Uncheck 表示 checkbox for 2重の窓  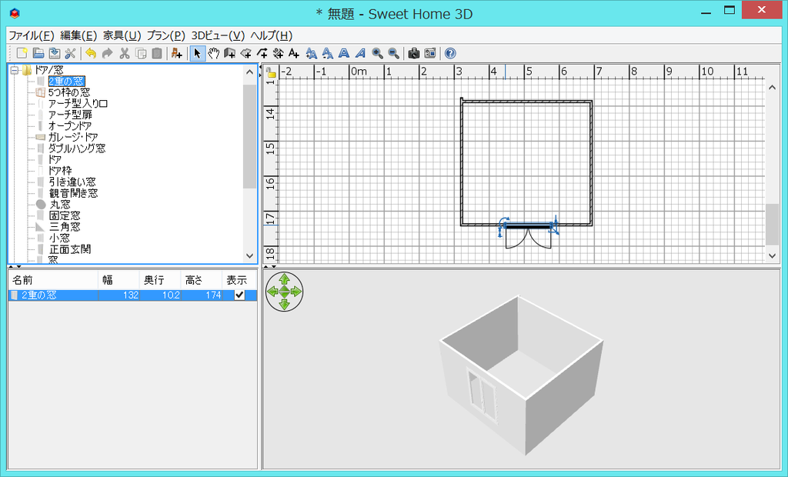(240, 295)
